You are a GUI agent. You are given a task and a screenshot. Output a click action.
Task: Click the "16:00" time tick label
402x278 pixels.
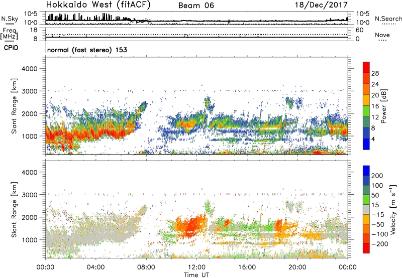[x=247, y=267]
